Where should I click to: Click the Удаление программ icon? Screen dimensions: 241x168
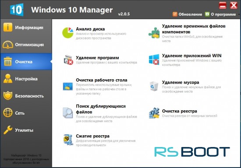(x=68, y=59)
